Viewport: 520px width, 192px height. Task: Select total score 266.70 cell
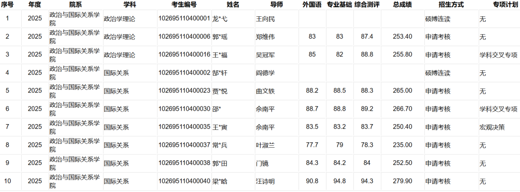coord(402,109)
